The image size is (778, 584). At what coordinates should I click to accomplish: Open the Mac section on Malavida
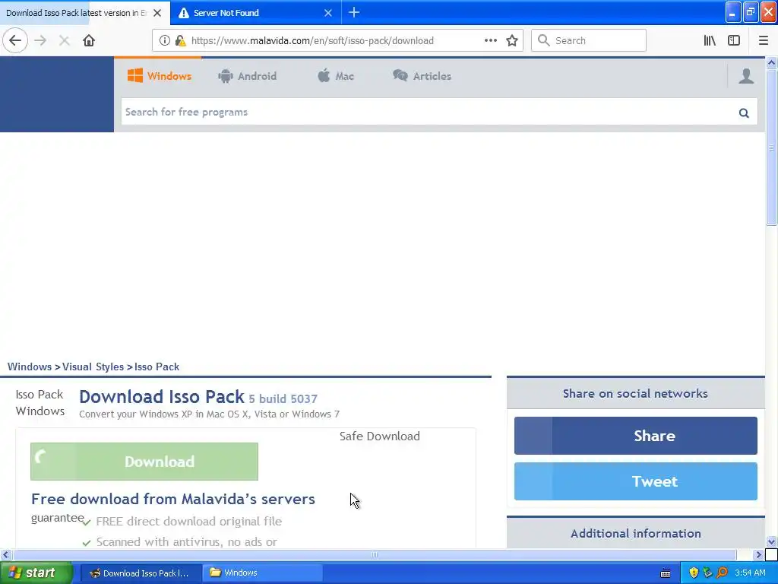pos(336,76)
